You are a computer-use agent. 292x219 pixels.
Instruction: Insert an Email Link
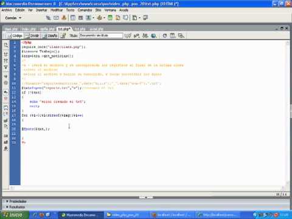[x=56, y=18]
